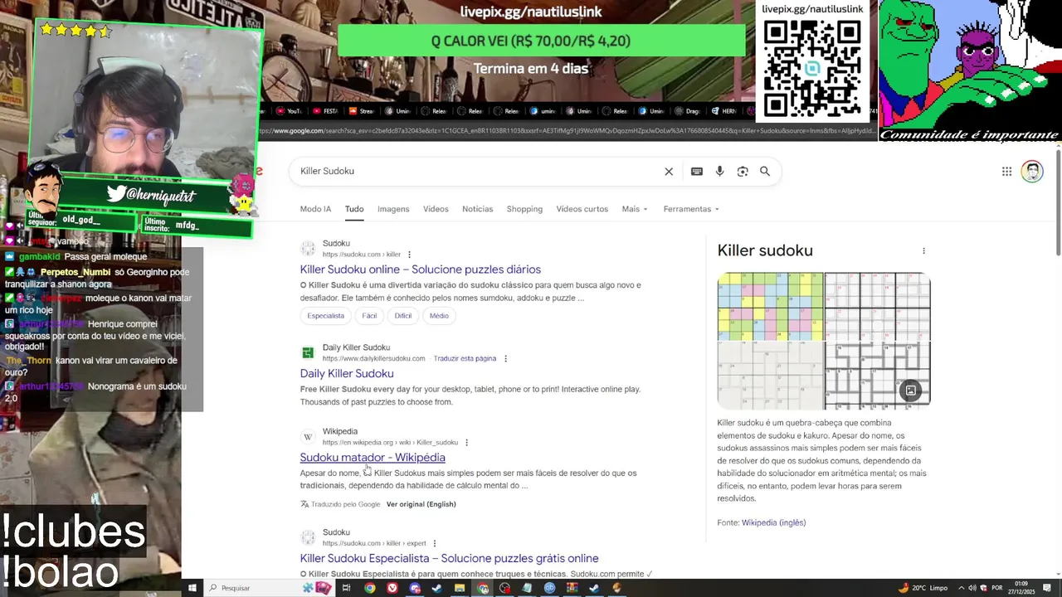
Task: Select the Médio chip
Action: (x=439, y=316)
